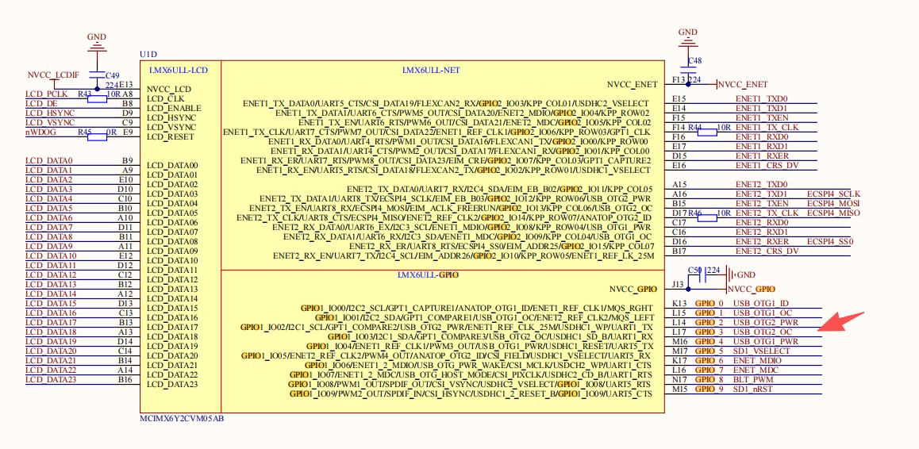The width and height of the screenshot is (919, 449).
Task: Click the USB_OTG2_PWR net label
Action: pyautogui.click(x=766, y=322)
